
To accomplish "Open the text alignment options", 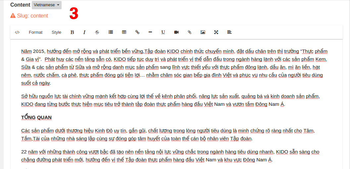I will (229, 32).
